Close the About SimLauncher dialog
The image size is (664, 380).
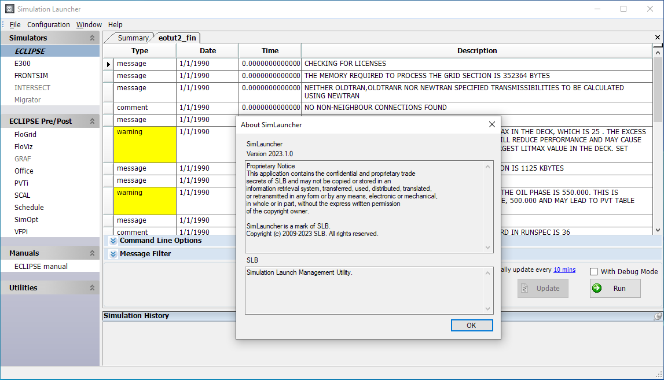tap(491, 124)
